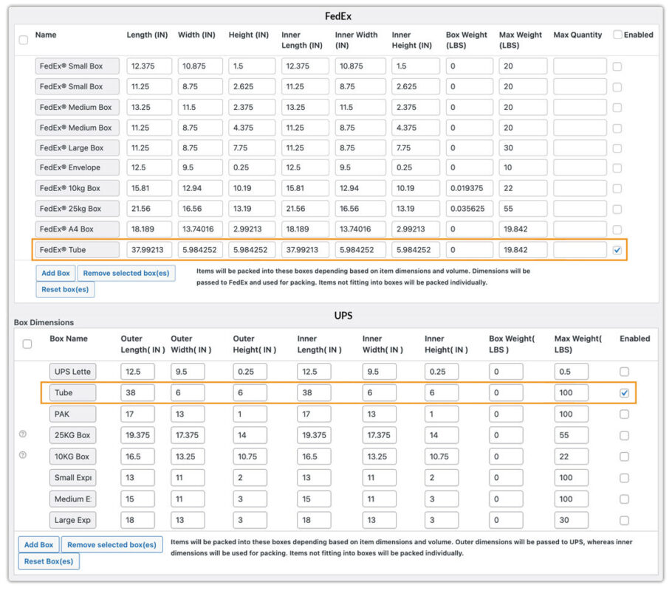
Task: Enable the UPS 10KG Box row
Action: point(625,457)
